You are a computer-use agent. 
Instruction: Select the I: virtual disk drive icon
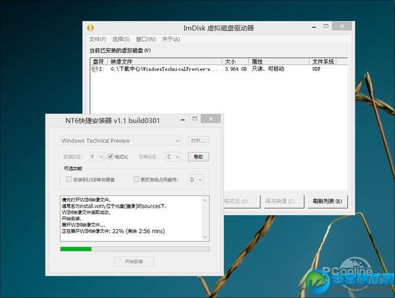pyautogui.click(x=95, y=68)
